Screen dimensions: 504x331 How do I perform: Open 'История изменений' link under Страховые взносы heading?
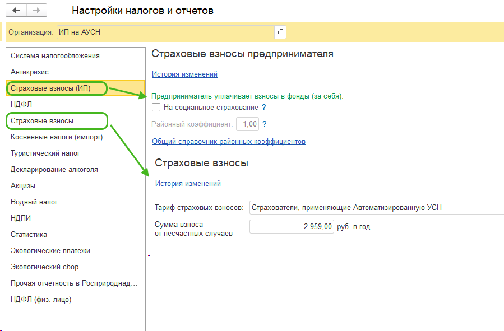coord(188,183)
